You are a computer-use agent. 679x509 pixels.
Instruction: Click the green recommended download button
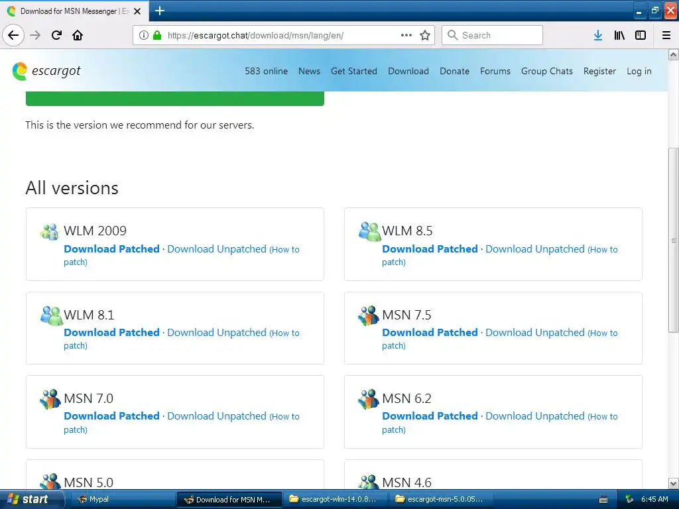point(175,98)
